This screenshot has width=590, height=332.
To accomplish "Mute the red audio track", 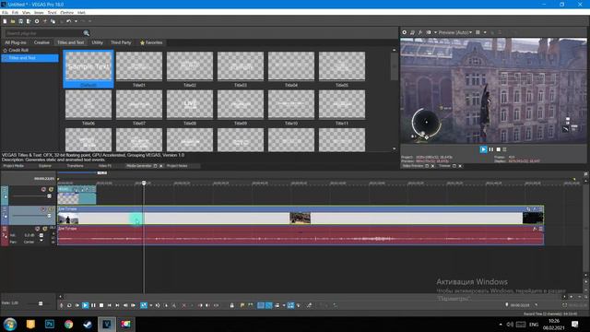I will tap(37, 229).
